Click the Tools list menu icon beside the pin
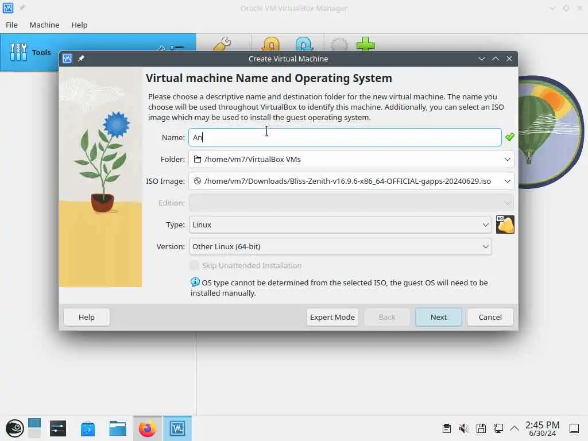 177,48
